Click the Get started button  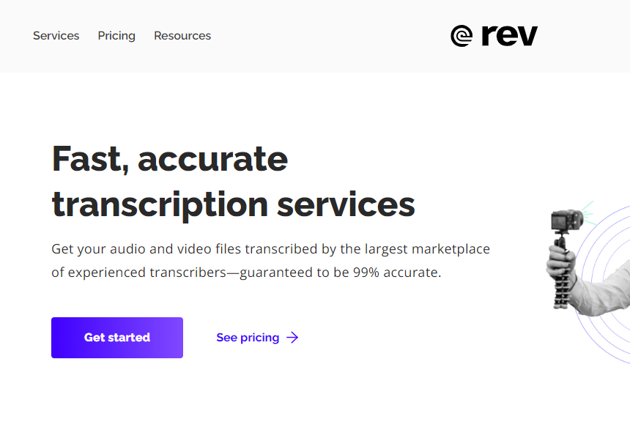coord(117,338)
